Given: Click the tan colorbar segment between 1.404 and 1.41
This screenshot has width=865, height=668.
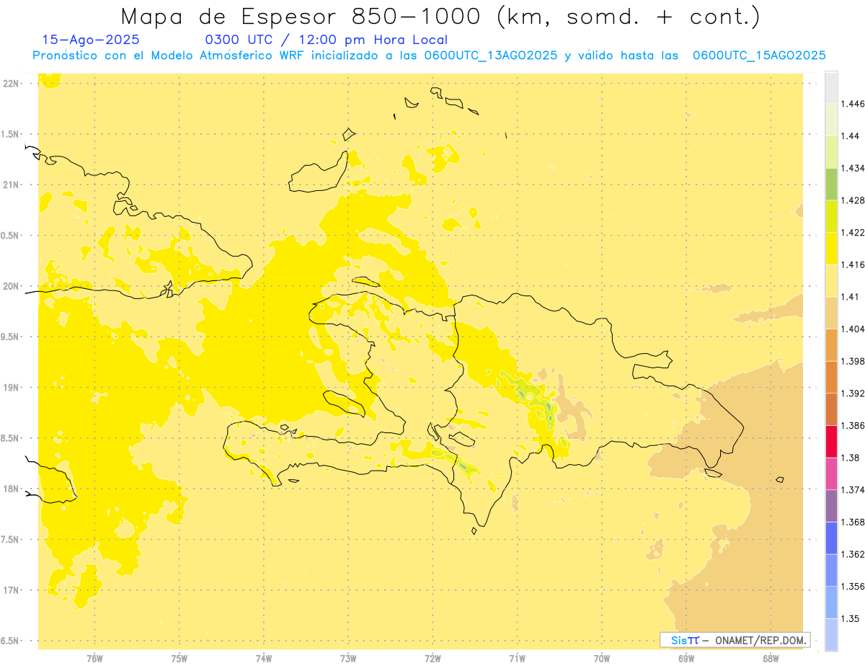Looking at the screenshot, I should tap(831, 313).
